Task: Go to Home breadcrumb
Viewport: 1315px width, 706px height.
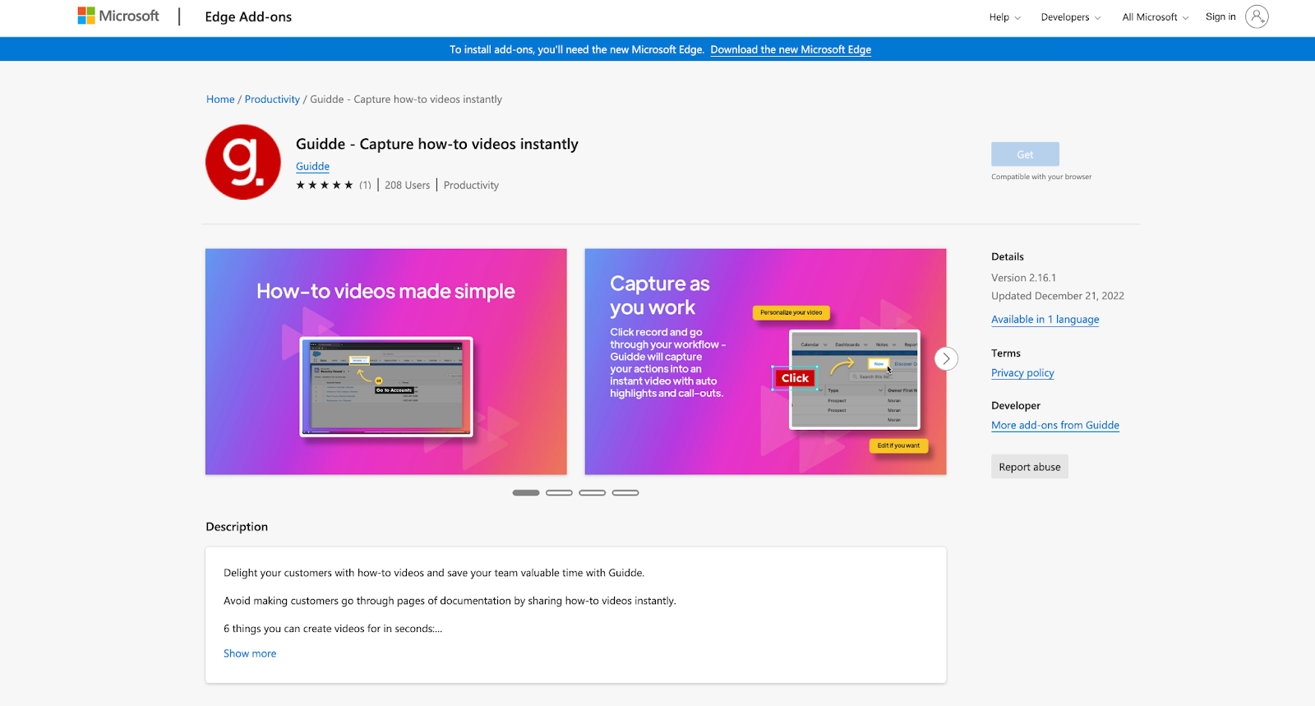Action: tap(220, 99)
